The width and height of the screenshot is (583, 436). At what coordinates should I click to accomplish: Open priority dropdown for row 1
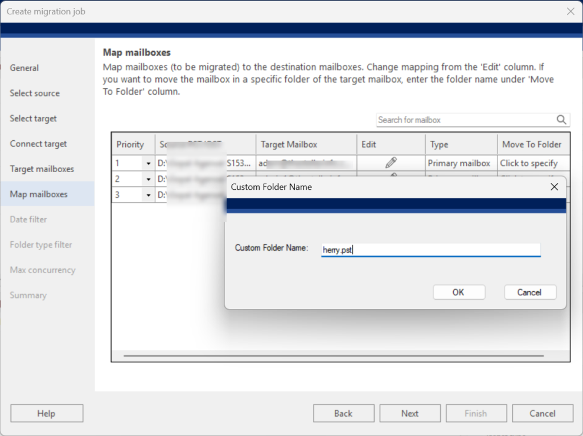[x=149, y=163]
